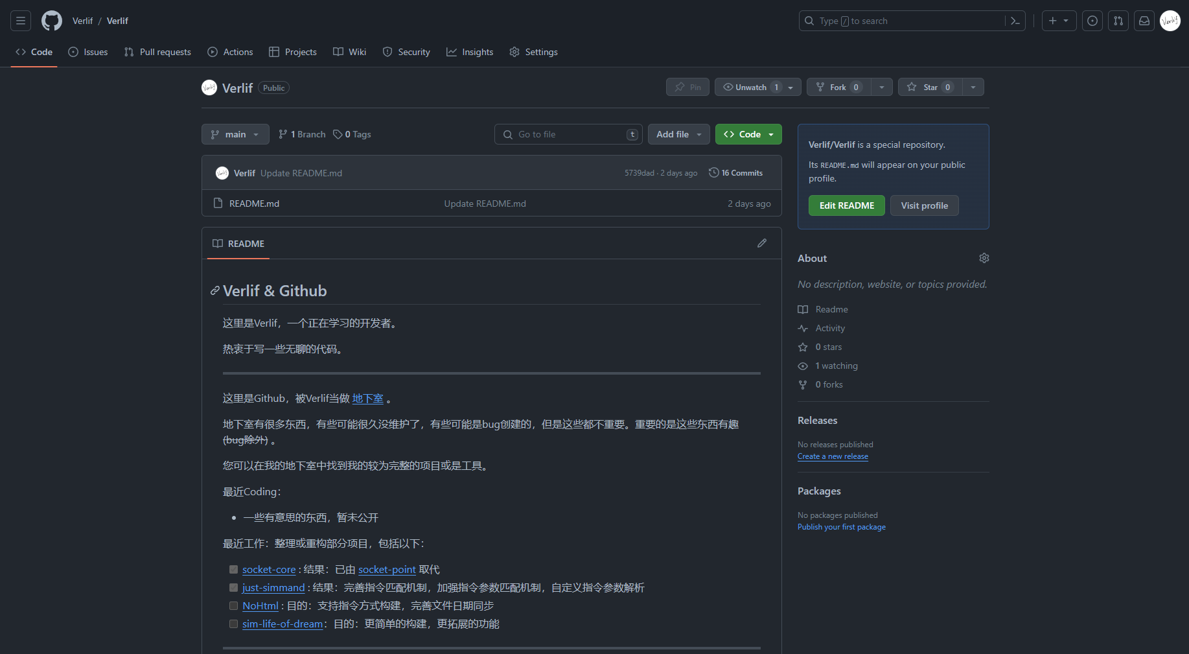1189x654 pixels.
Task: Follow the Create a new release link
Action: (833, 456)
